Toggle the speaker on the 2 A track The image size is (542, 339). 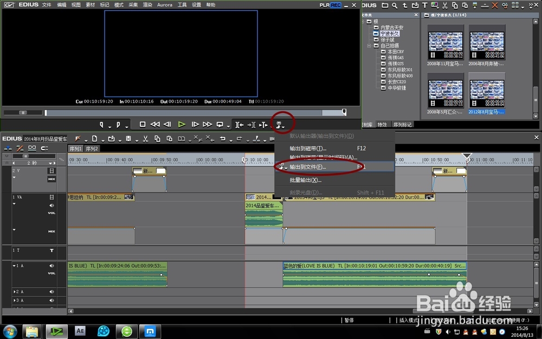tap(52, 292)
